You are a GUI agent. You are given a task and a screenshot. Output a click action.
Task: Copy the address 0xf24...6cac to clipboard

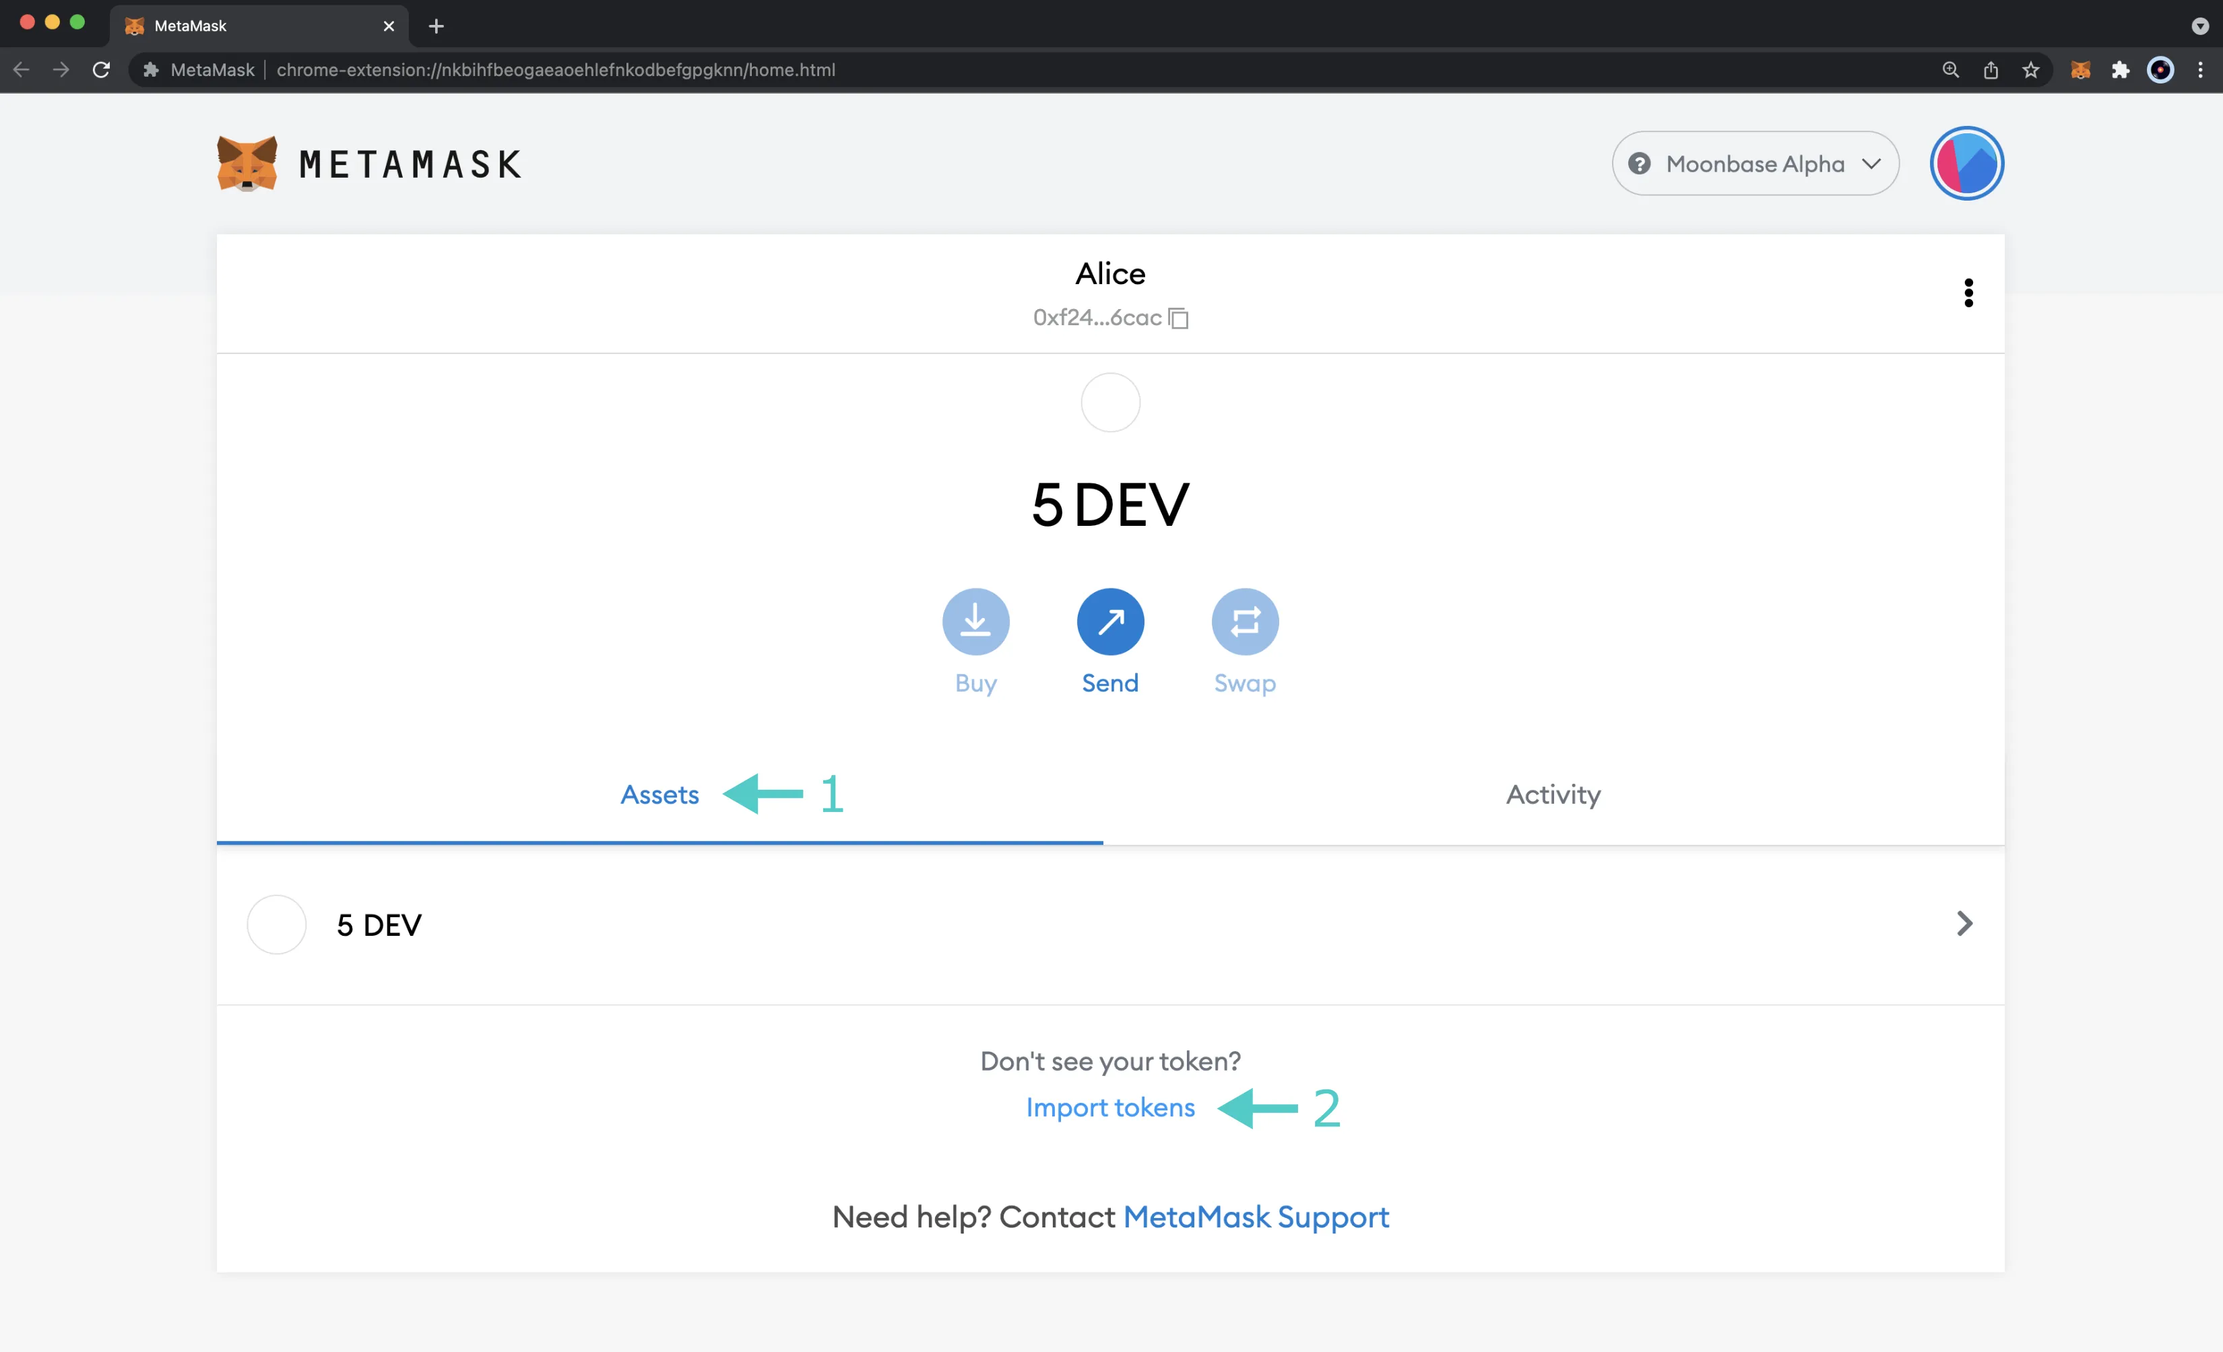[x=1178, y=318]
